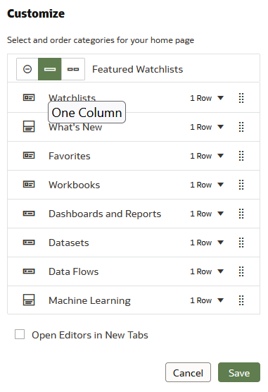Grab the Workbooks row drag handle

pos(241,185)
